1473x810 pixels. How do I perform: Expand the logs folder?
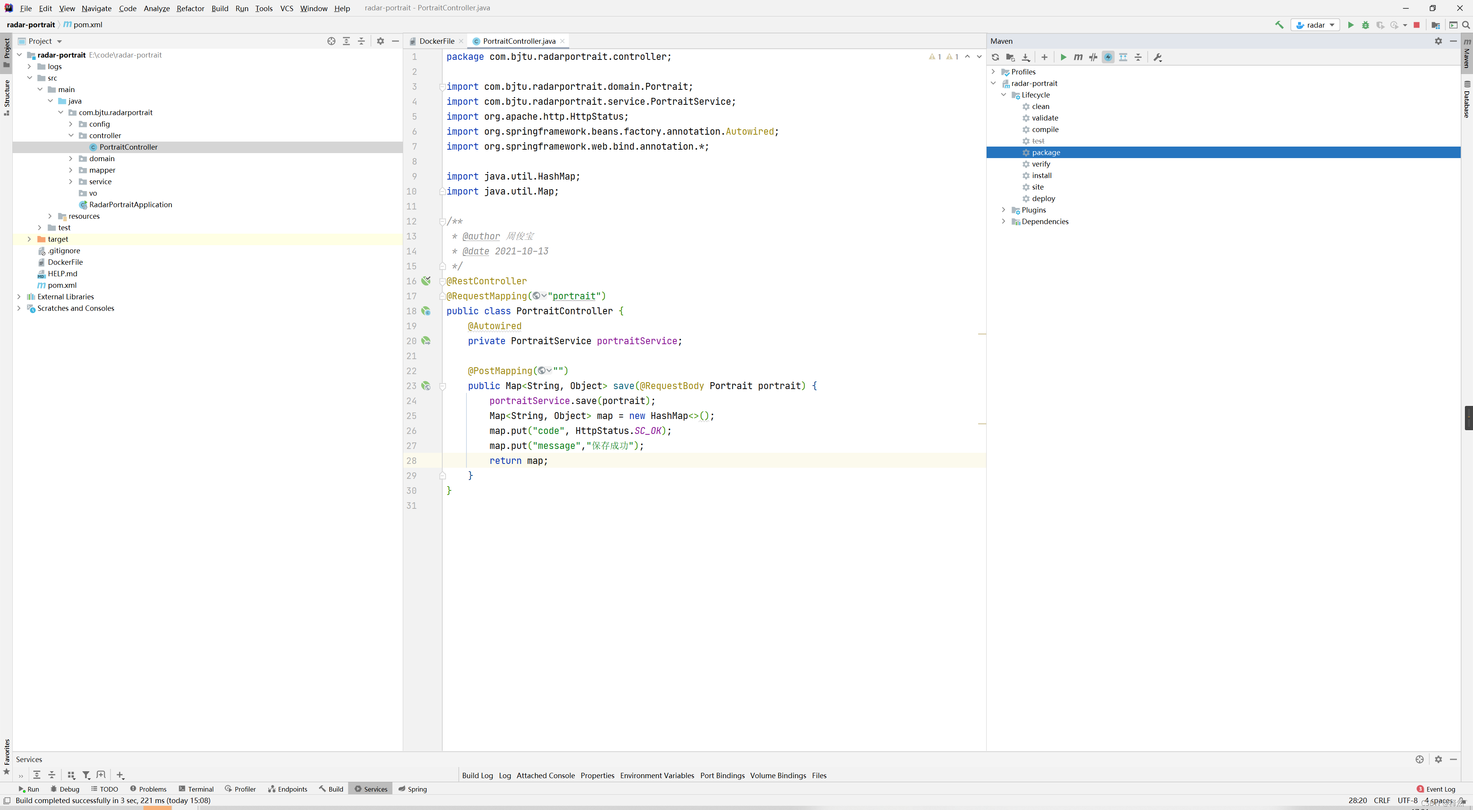29,66
